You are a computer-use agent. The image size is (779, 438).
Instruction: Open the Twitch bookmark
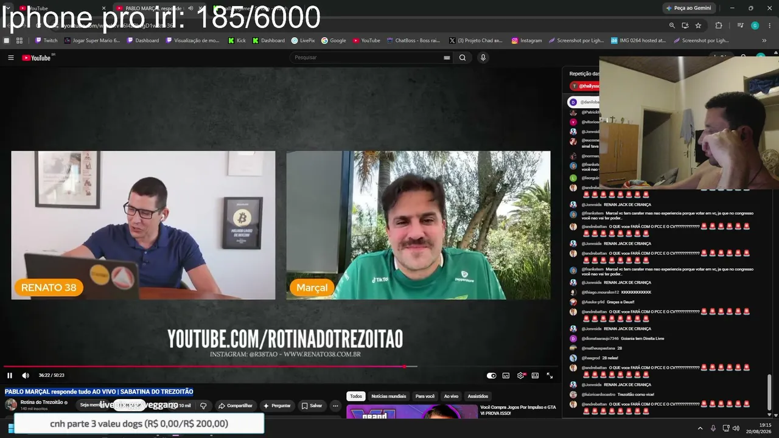click(x=46, y=41)
